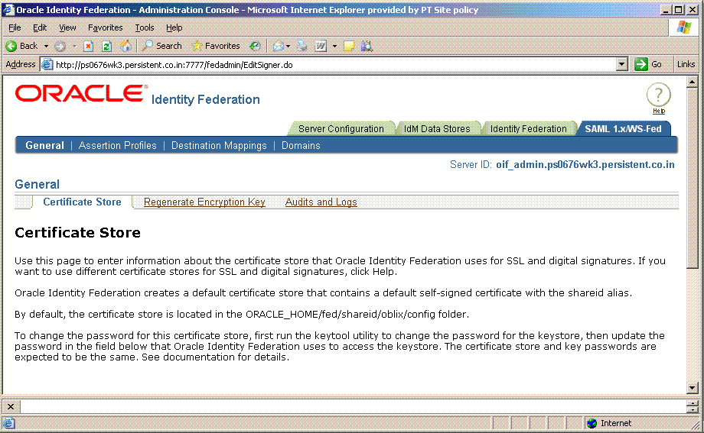Viewport: 704px width, 433px height.
Task: Click the page scrollbar up arrow
Action: [x=692, y=82]
